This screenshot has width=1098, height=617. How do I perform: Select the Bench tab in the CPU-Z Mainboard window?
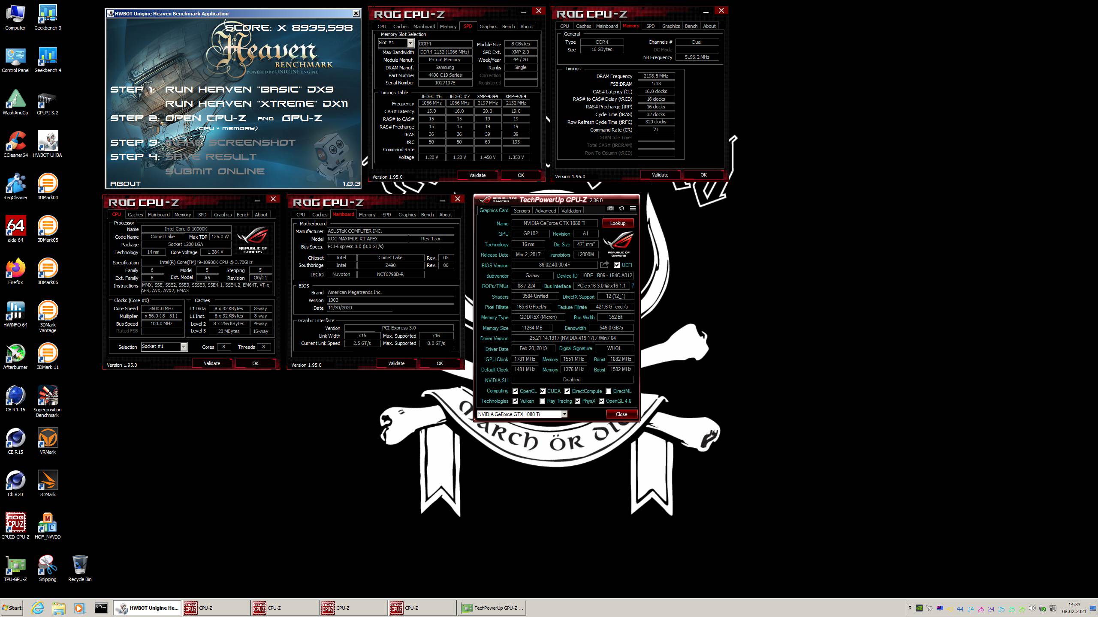click(427, 215)
